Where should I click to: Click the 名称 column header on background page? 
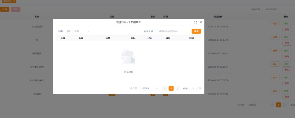[37, 17]
